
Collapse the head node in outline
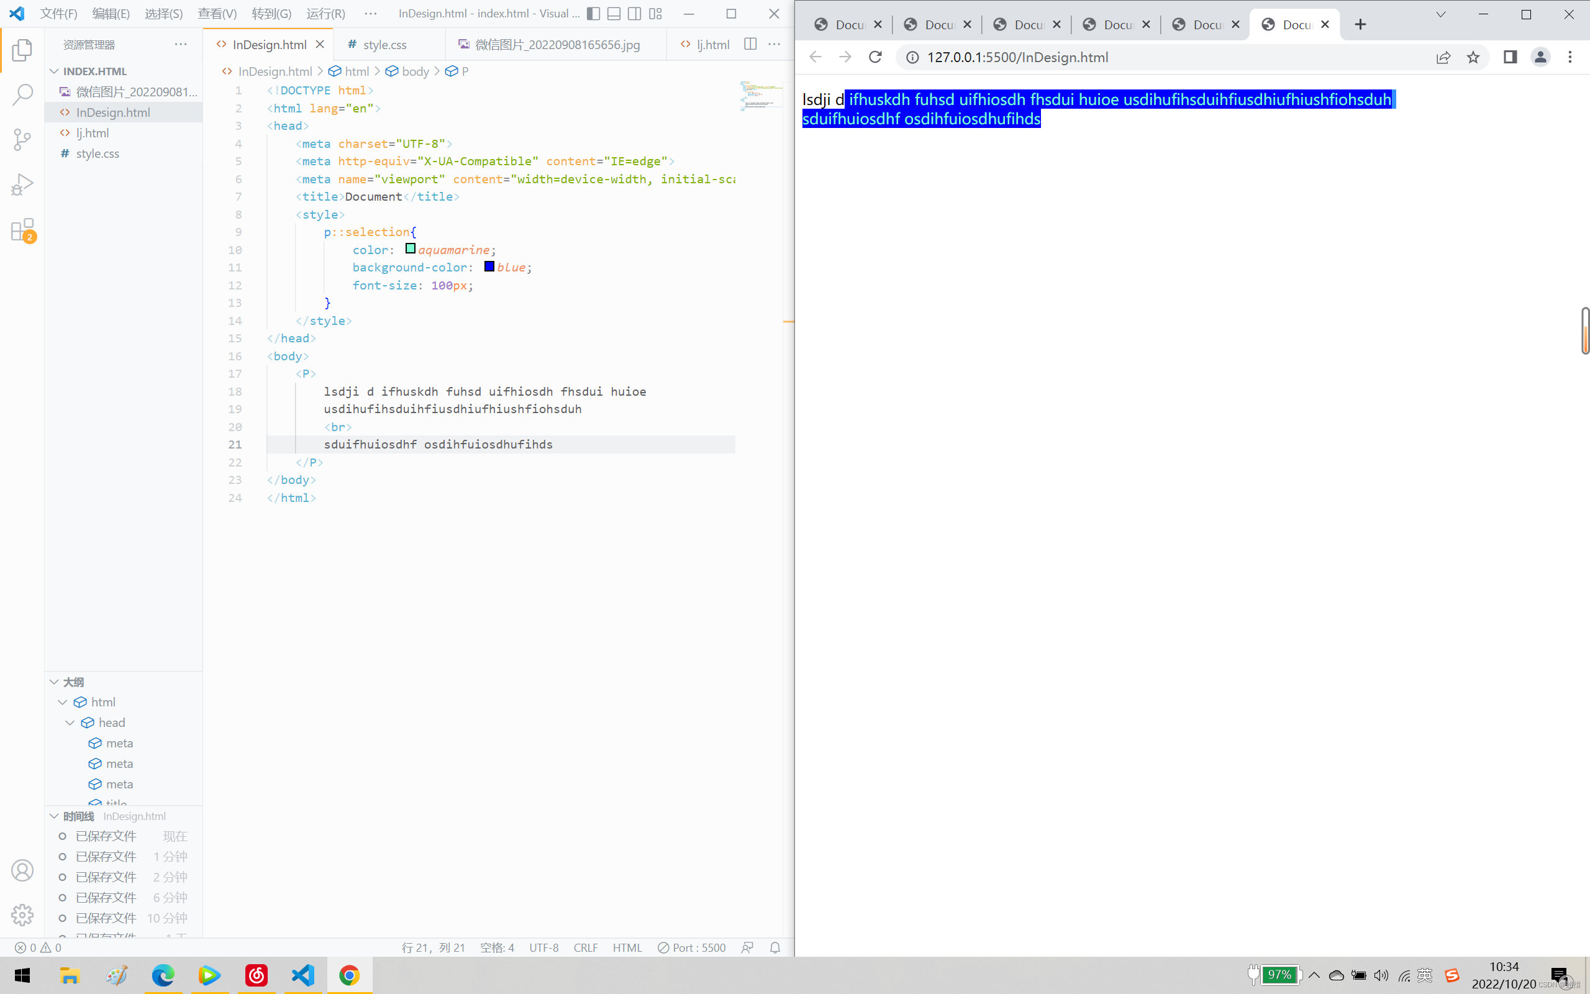[70, 723]
